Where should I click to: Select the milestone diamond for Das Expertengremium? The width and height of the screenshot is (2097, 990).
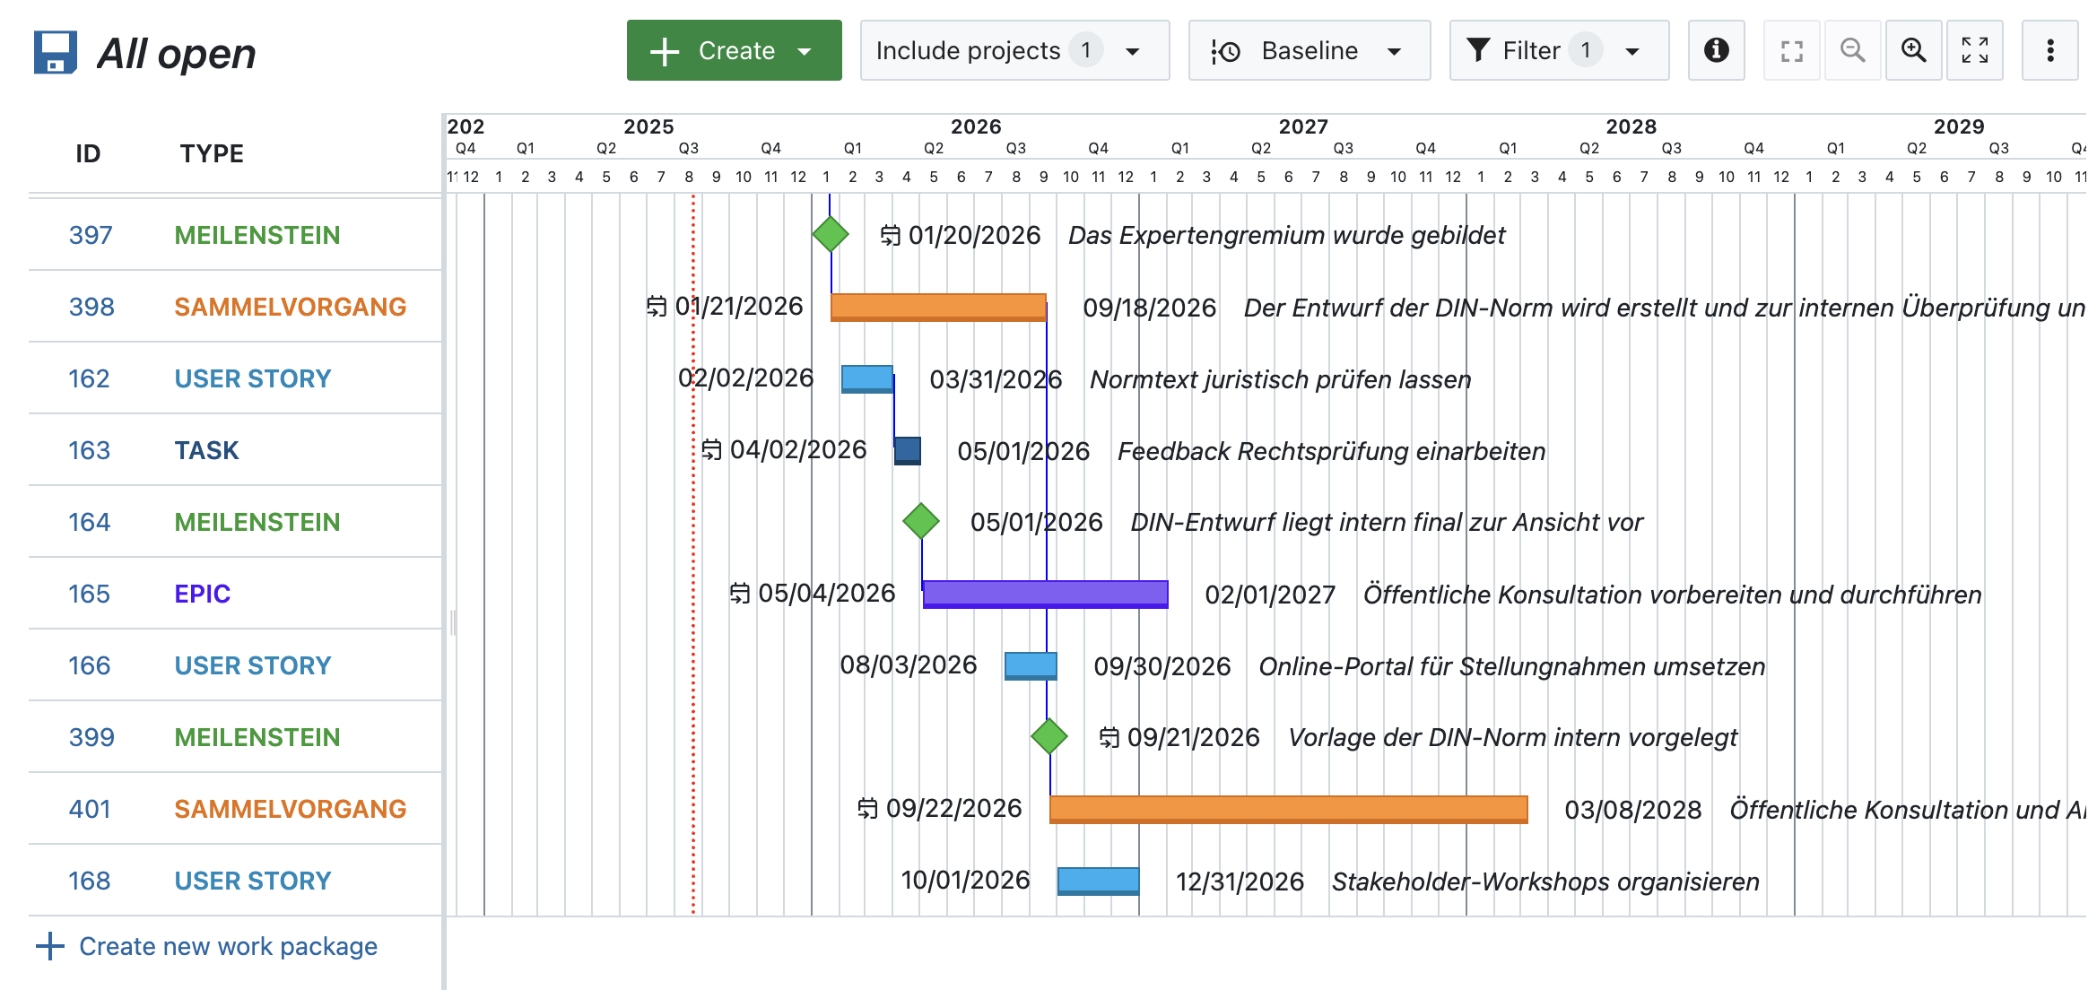(830, 234)
